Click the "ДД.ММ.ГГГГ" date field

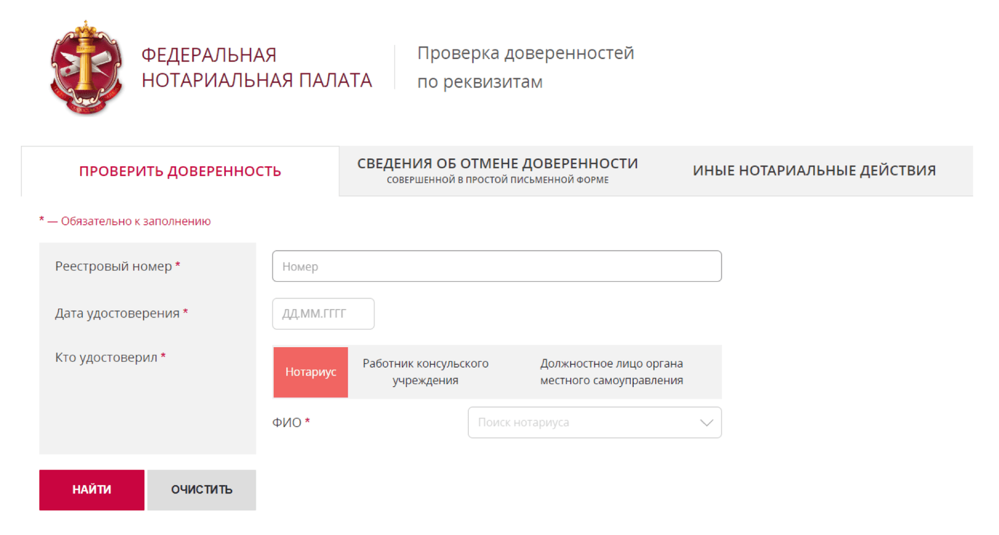323,314
